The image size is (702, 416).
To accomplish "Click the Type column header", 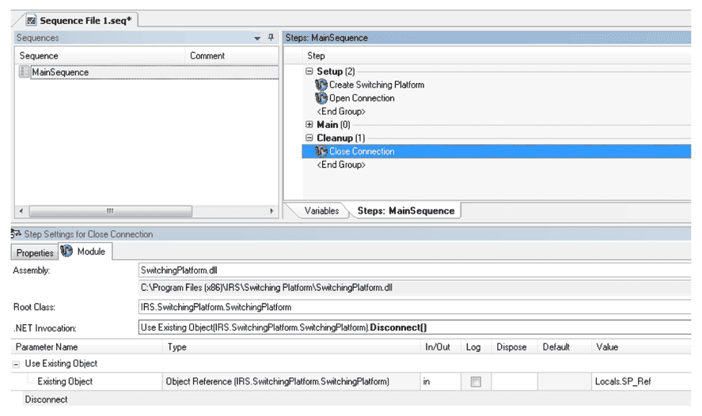I will [291, 347].
